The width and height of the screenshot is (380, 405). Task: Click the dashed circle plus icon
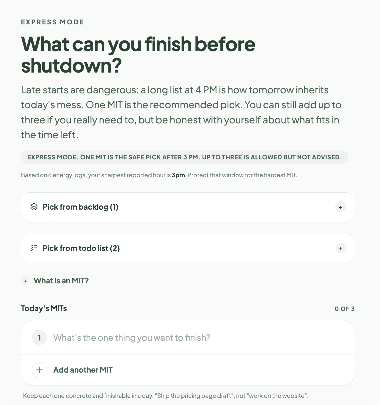coord(39,370)
